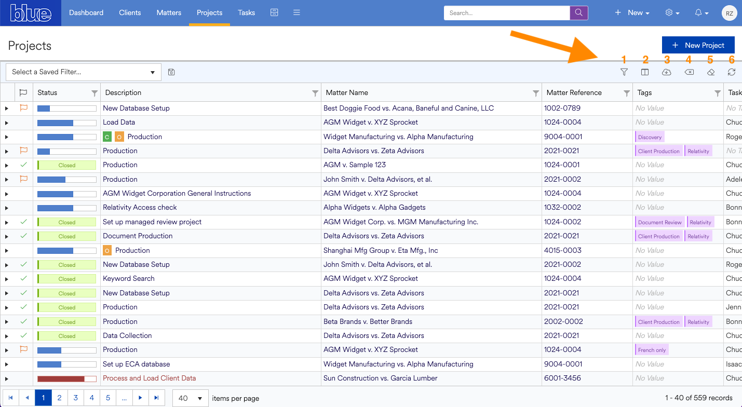Click the New Project button
The height and width of the screenshot is (407, 742).
click(698, 45)
